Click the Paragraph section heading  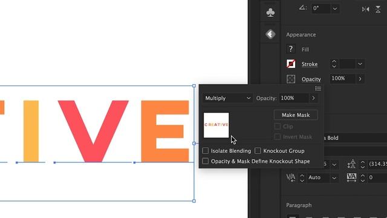(x=299, y=205)
